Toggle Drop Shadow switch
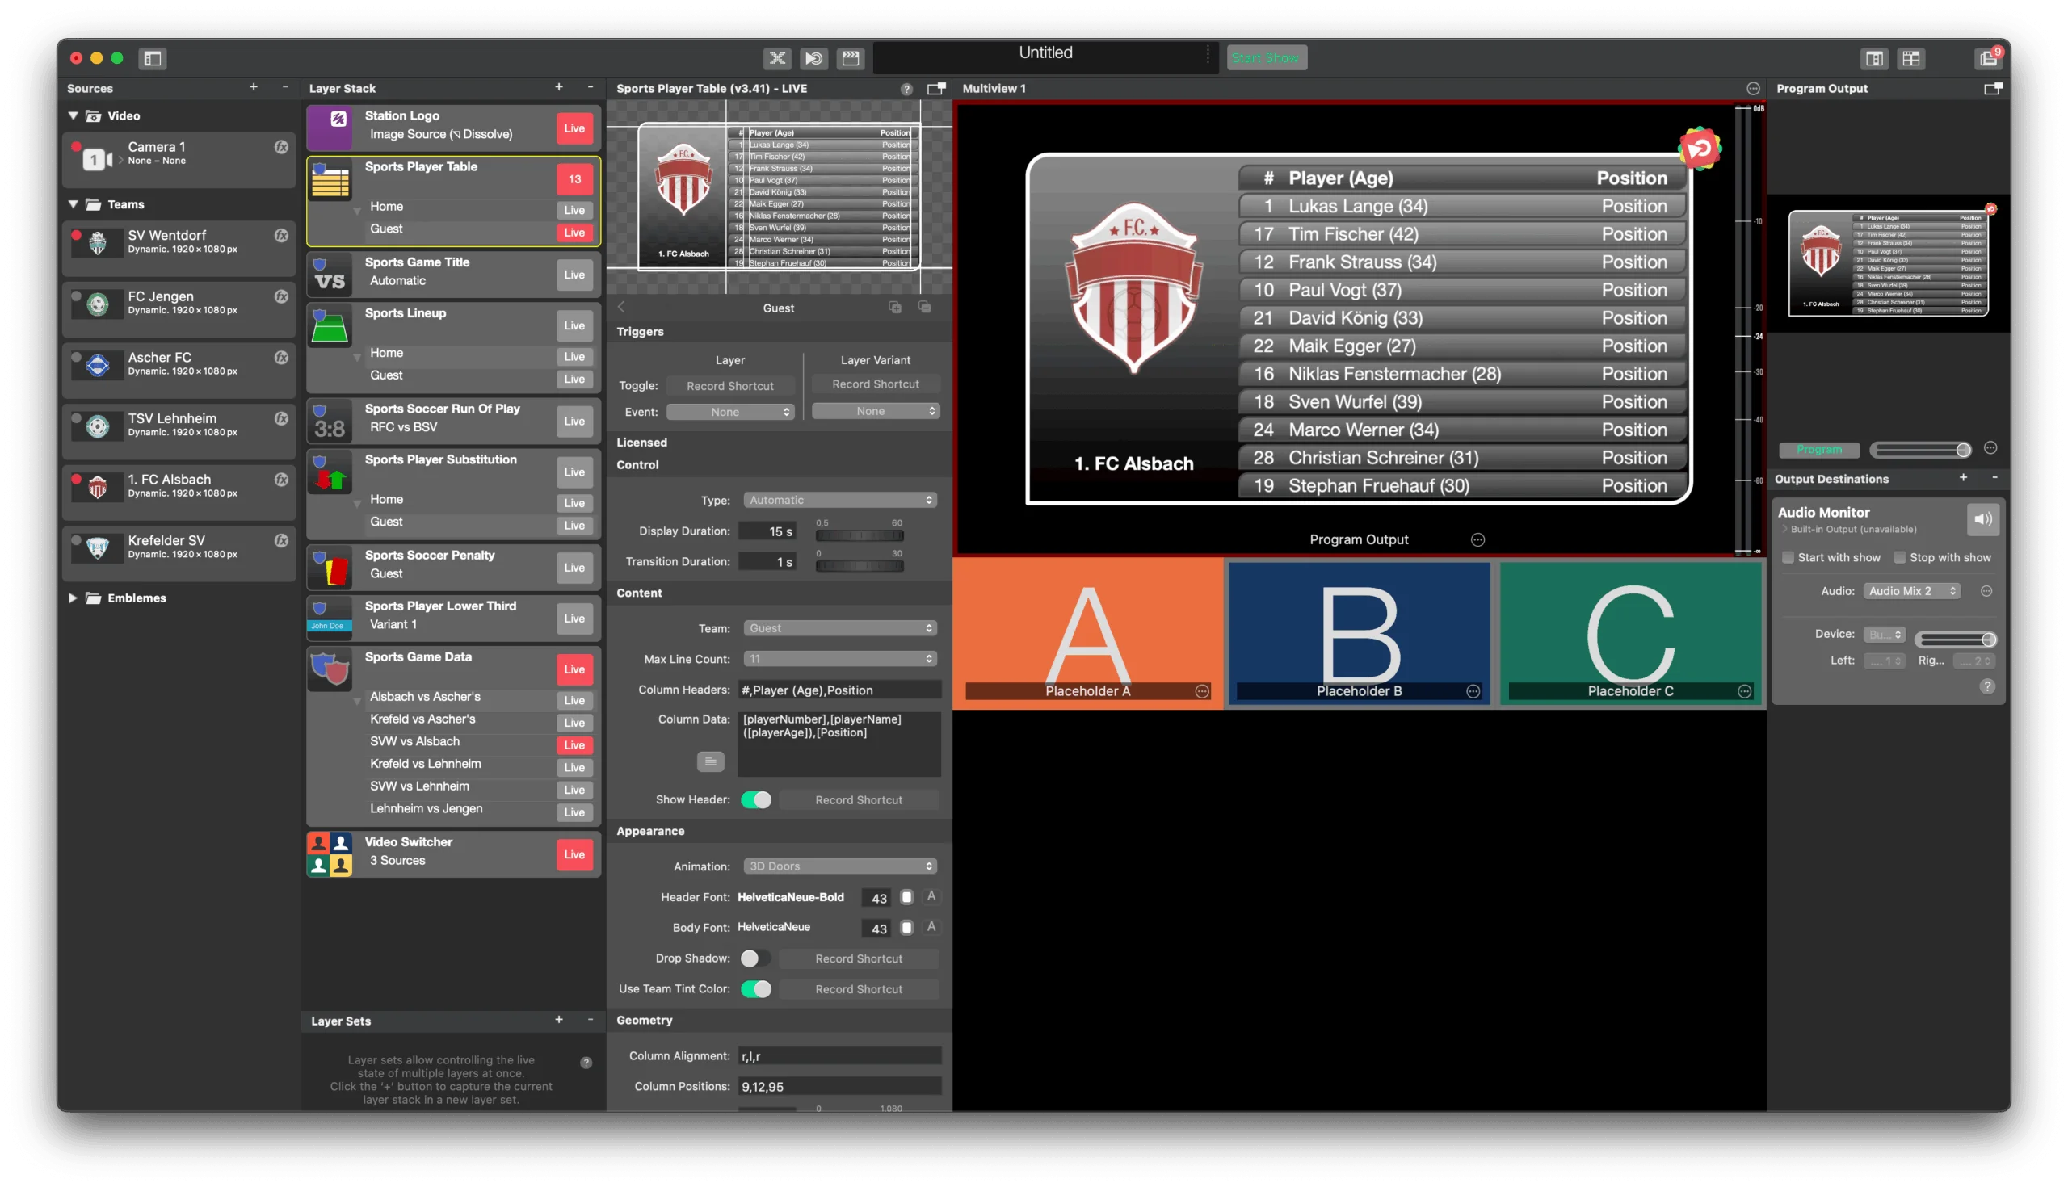2068x1187 pixels. [x=756, y=958]
